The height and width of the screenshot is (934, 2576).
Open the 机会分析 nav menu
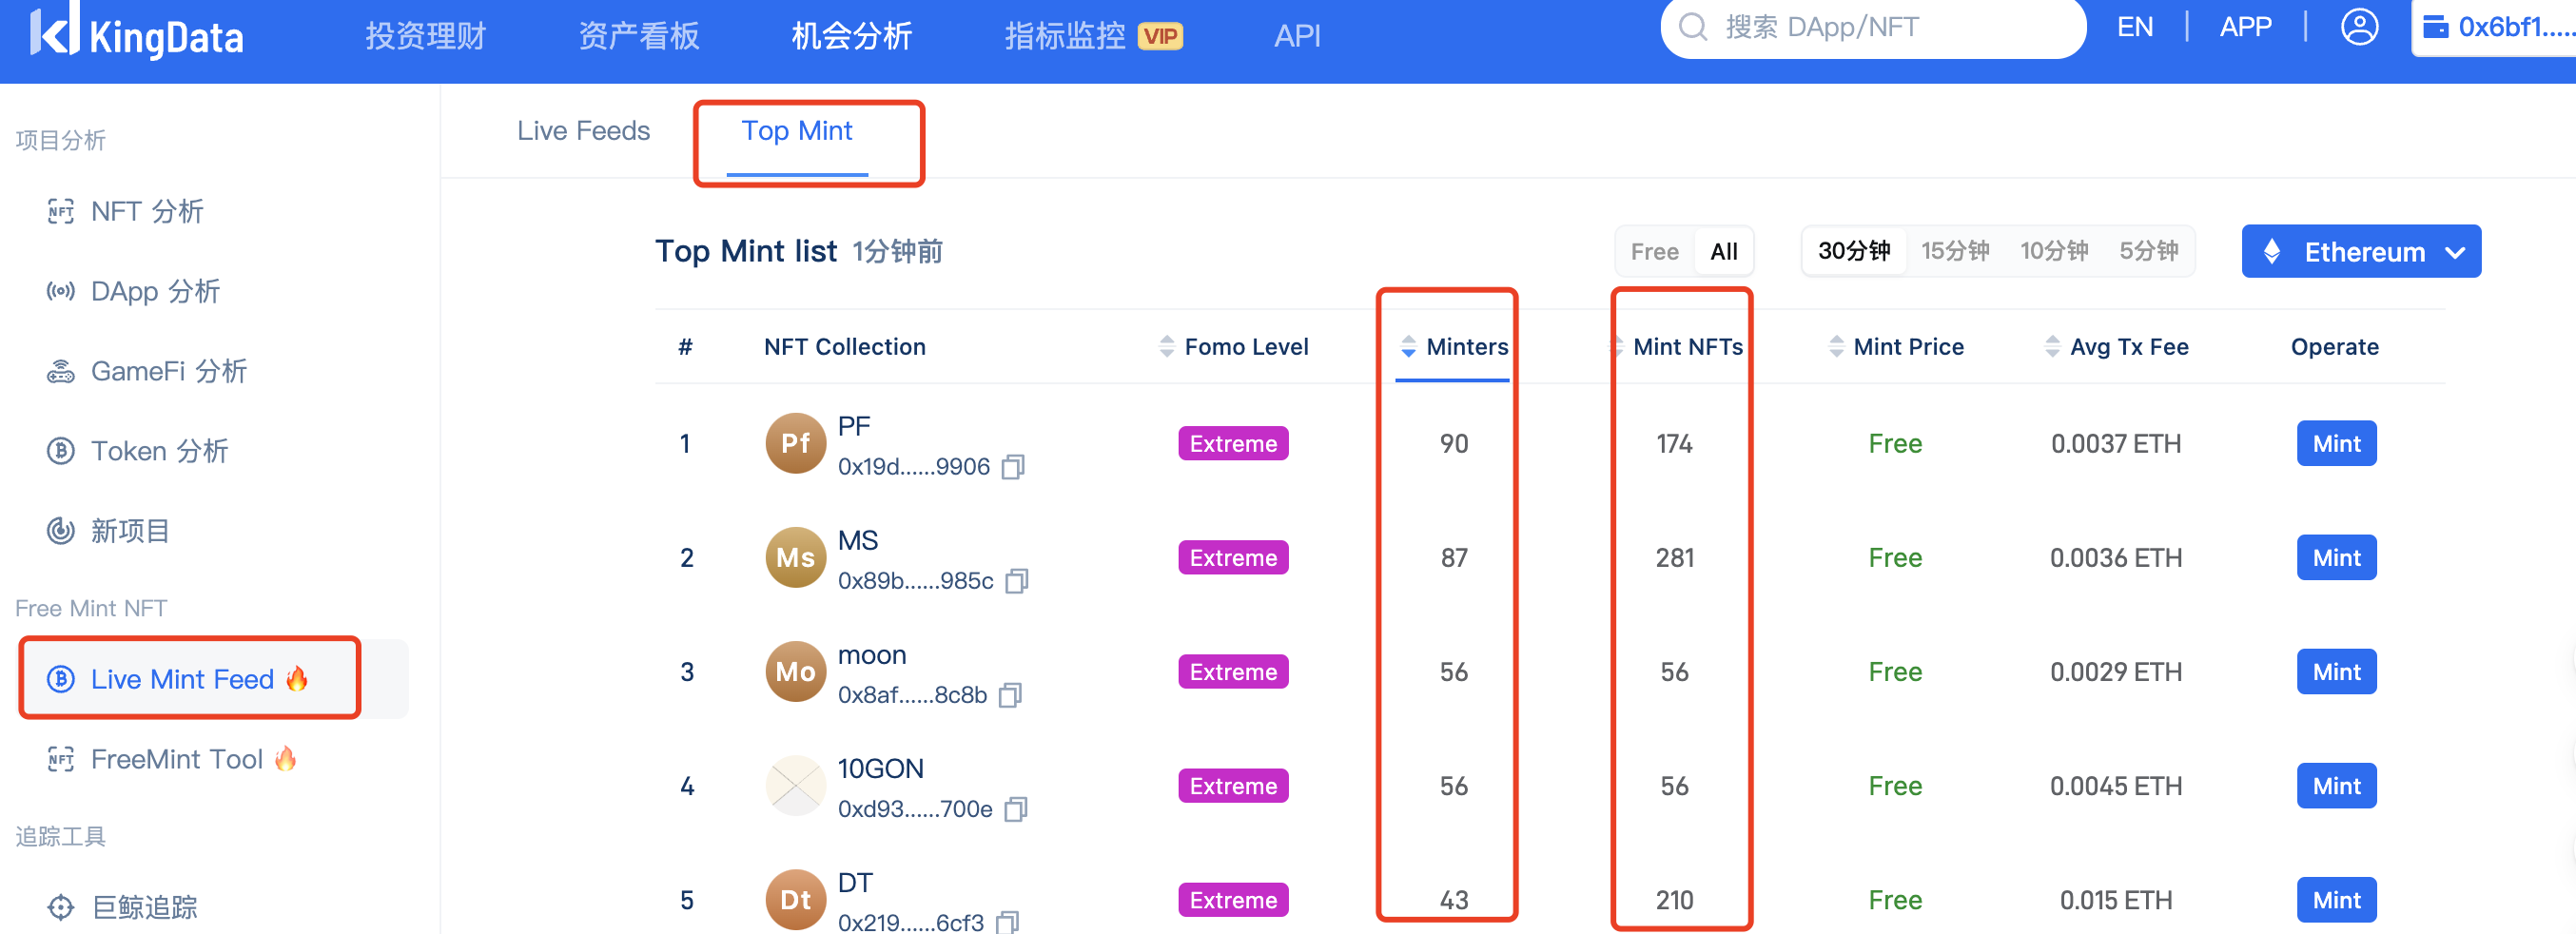click(852, 36)
